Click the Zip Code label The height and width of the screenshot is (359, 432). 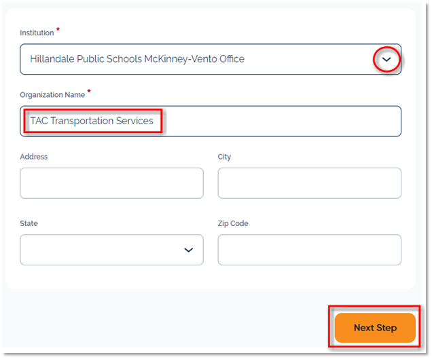(233, 223)
